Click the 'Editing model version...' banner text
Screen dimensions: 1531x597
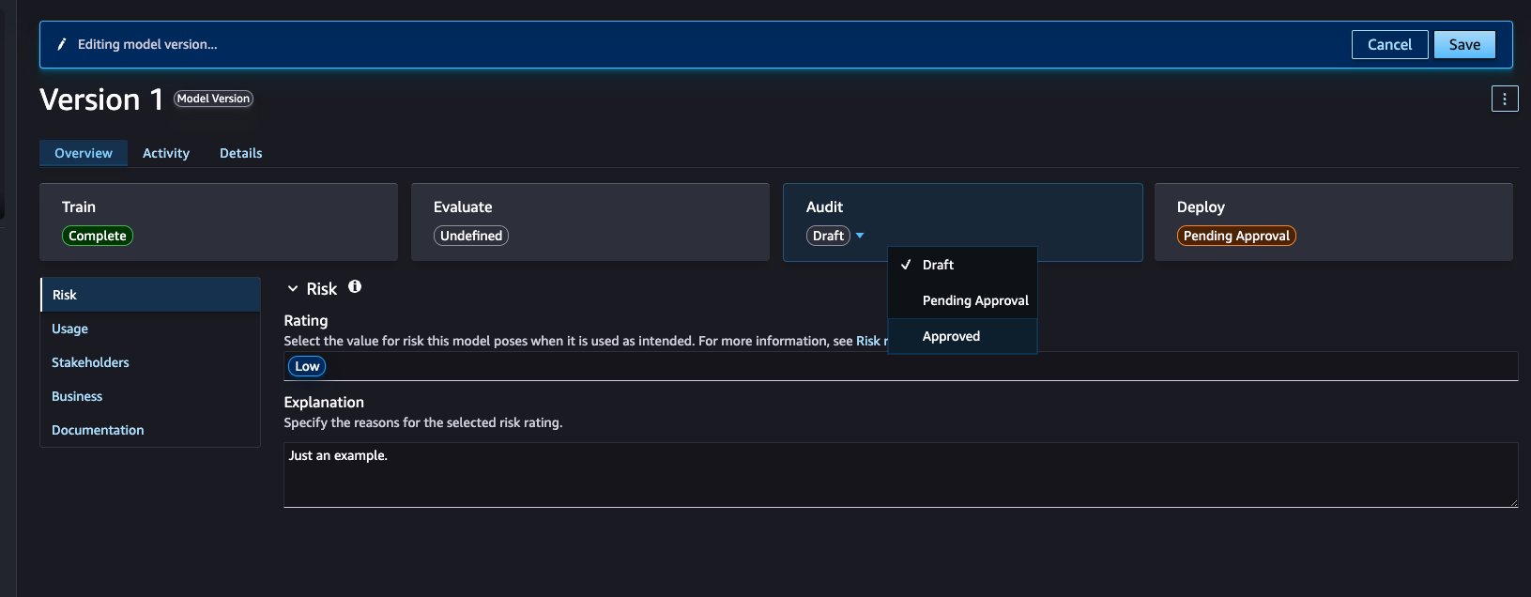(x=147, y=44)
